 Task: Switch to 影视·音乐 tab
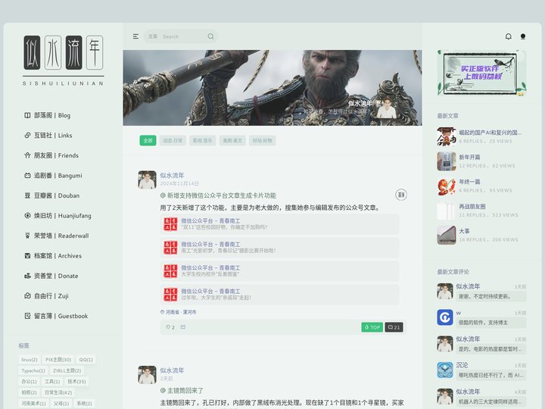[x=203, y=141]
